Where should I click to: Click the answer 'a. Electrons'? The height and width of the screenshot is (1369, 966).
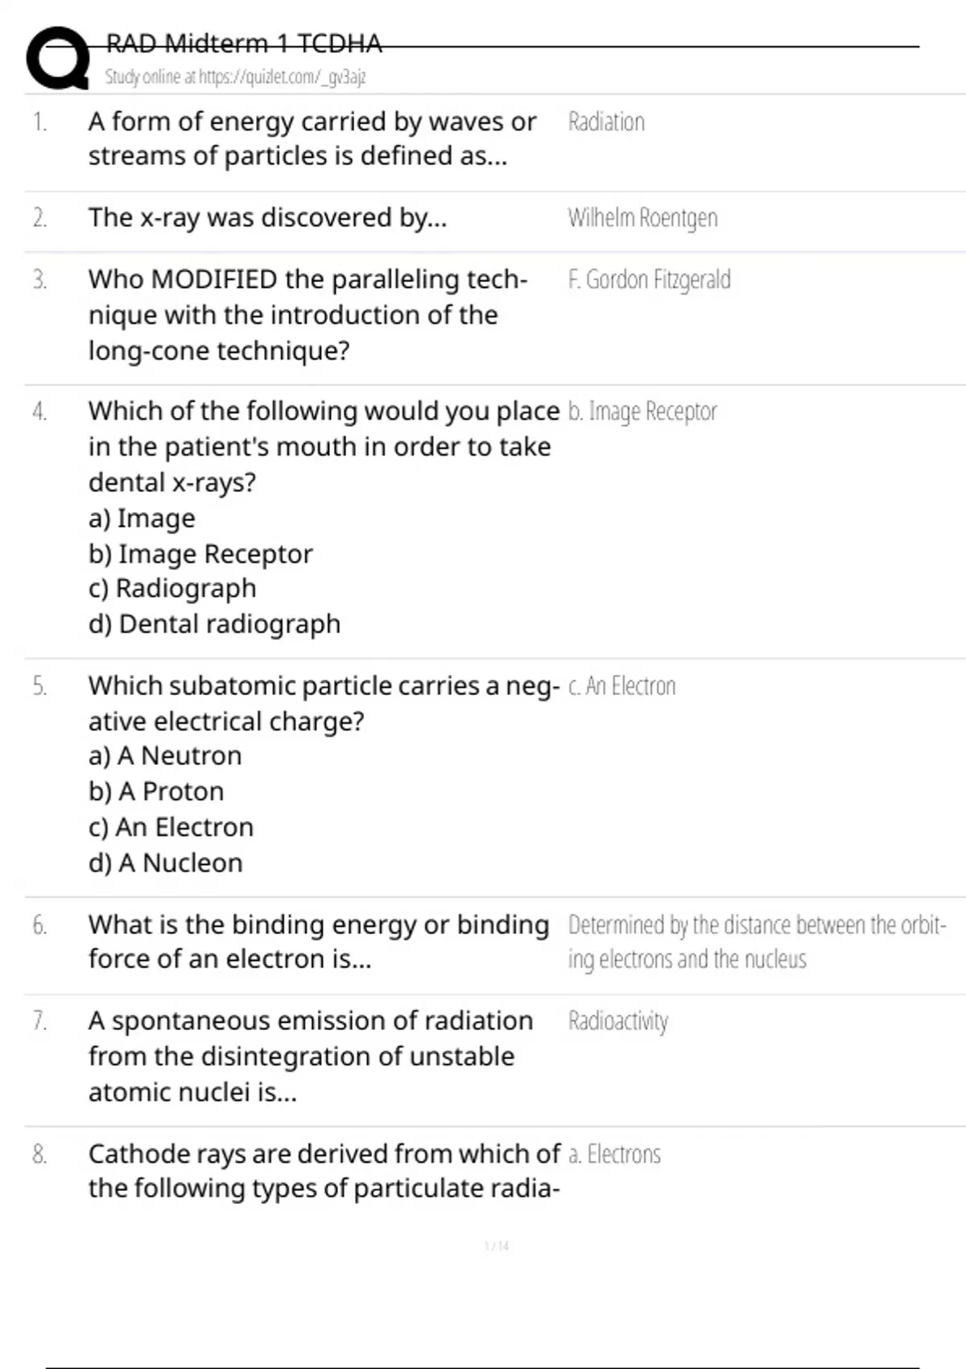tap(614, 1154)
